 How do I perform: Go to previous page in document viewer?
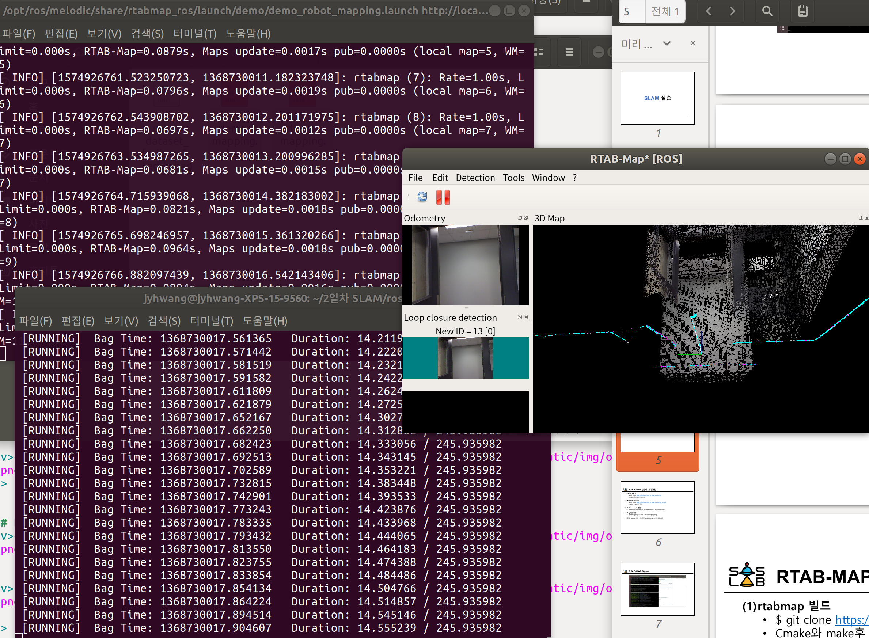tap(708, 11)
